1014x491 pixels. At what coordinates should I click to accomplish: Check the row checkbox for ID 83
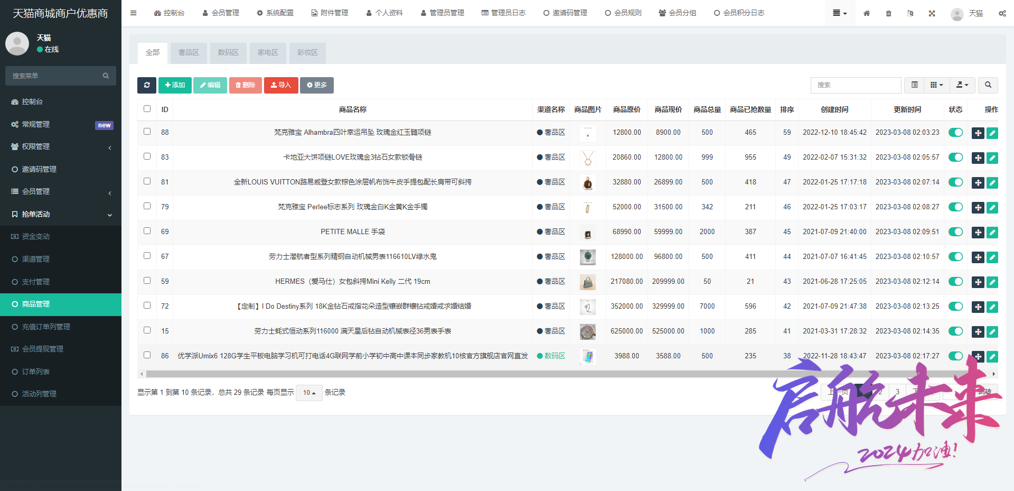[x=147, y=156]
